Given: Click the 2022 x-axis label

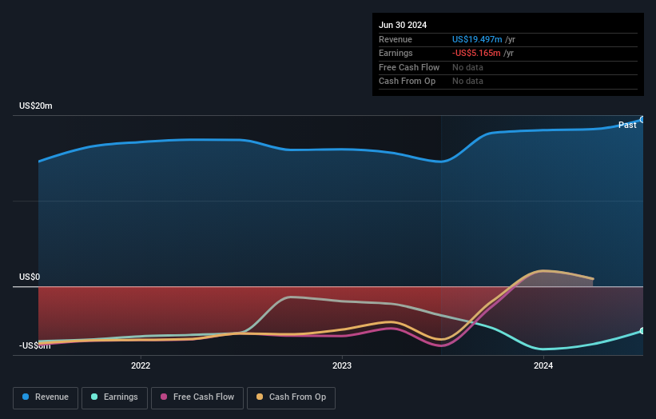Looking at the screenshot, I should [141, 365].
